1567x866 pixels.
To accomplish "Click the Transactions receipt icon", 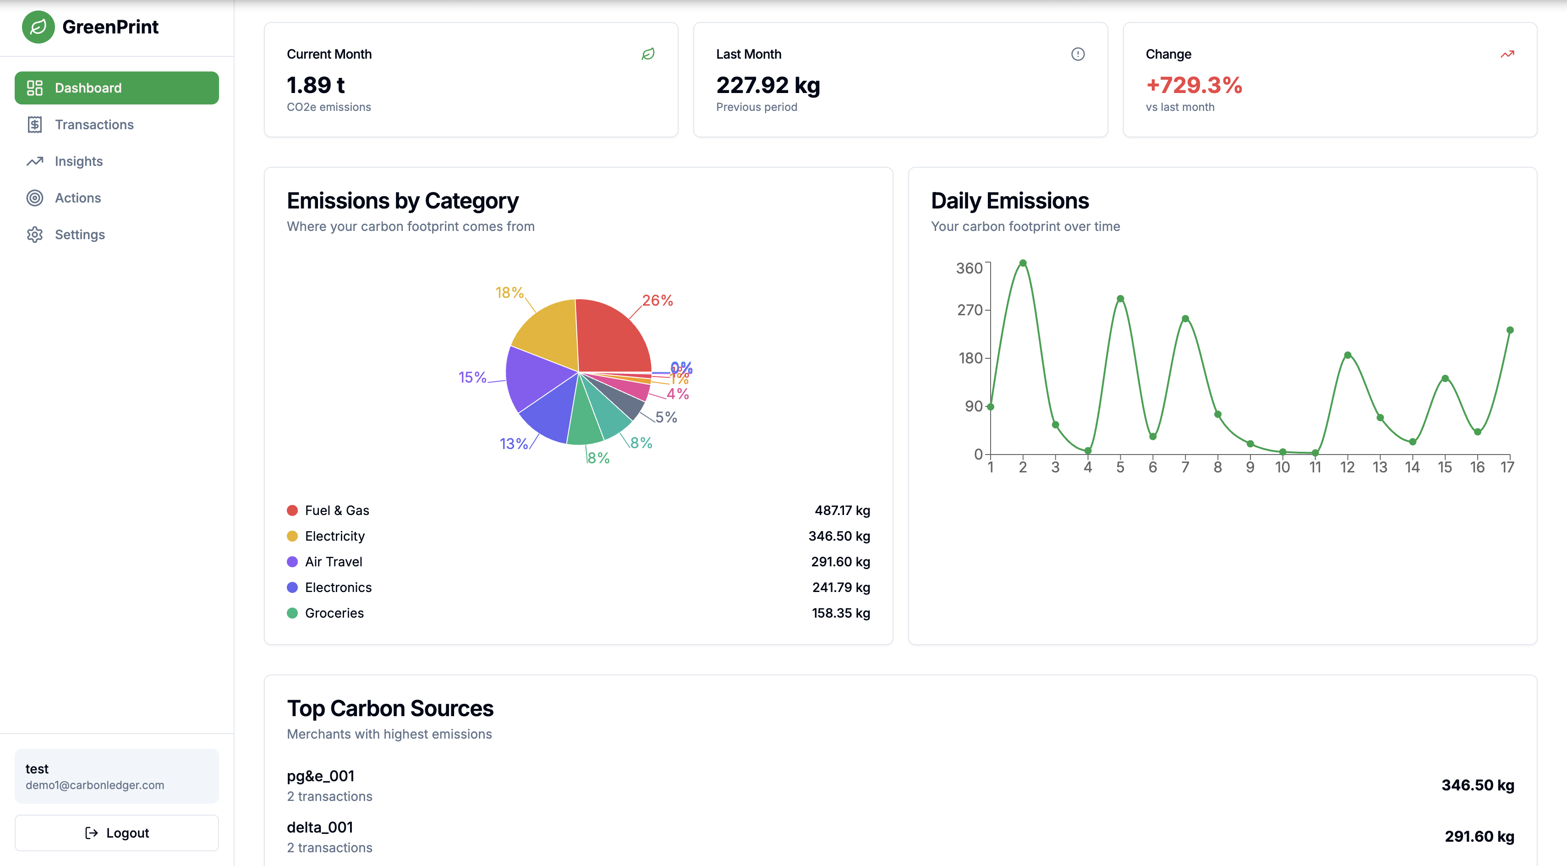I will coord(35,125).
